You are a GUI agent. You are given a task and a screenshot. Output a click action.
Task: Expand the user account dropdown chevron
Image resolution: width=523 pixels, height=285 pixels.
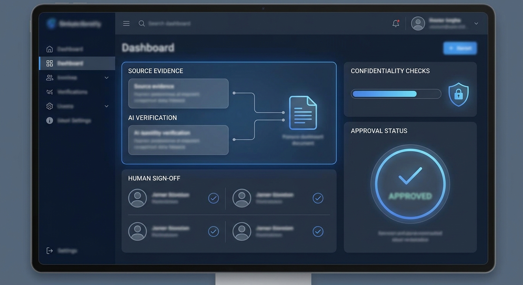(476, 23)
